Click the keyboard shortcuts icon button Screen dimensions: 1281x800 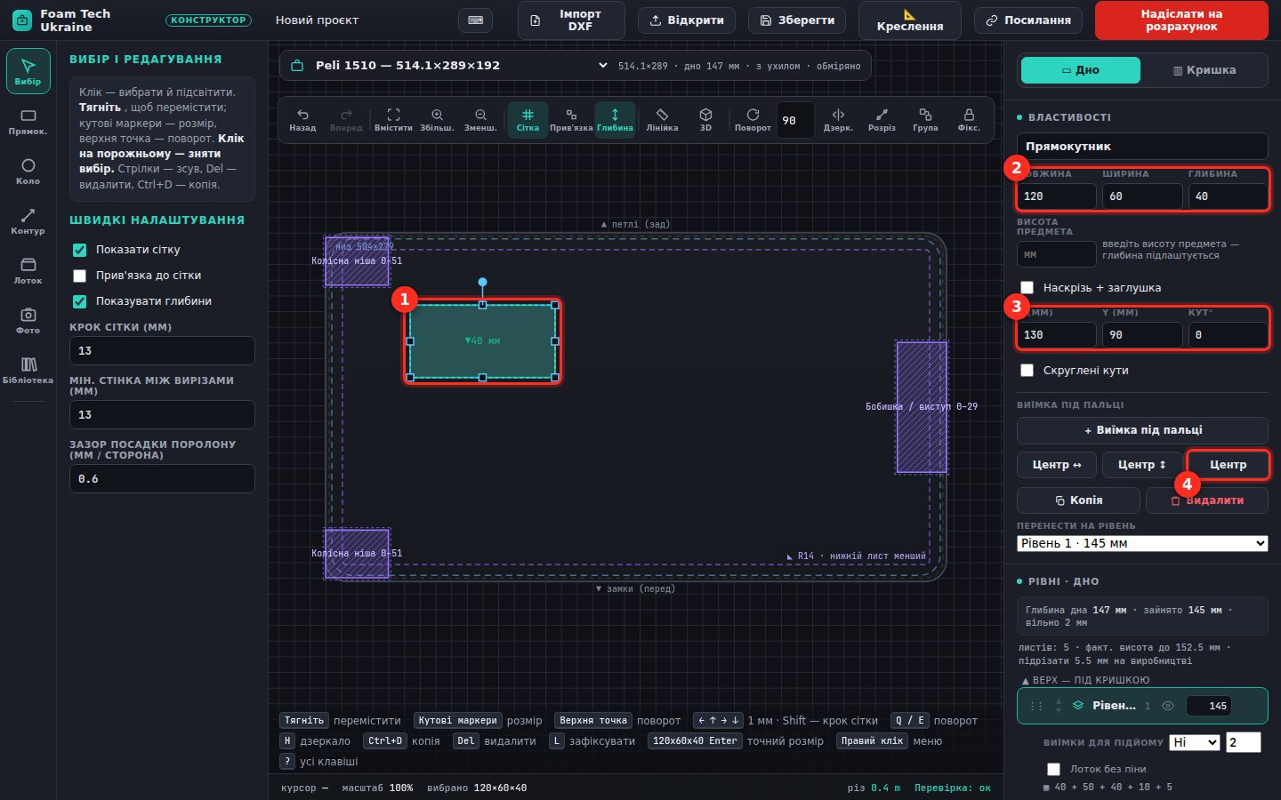tap(475, 20)
